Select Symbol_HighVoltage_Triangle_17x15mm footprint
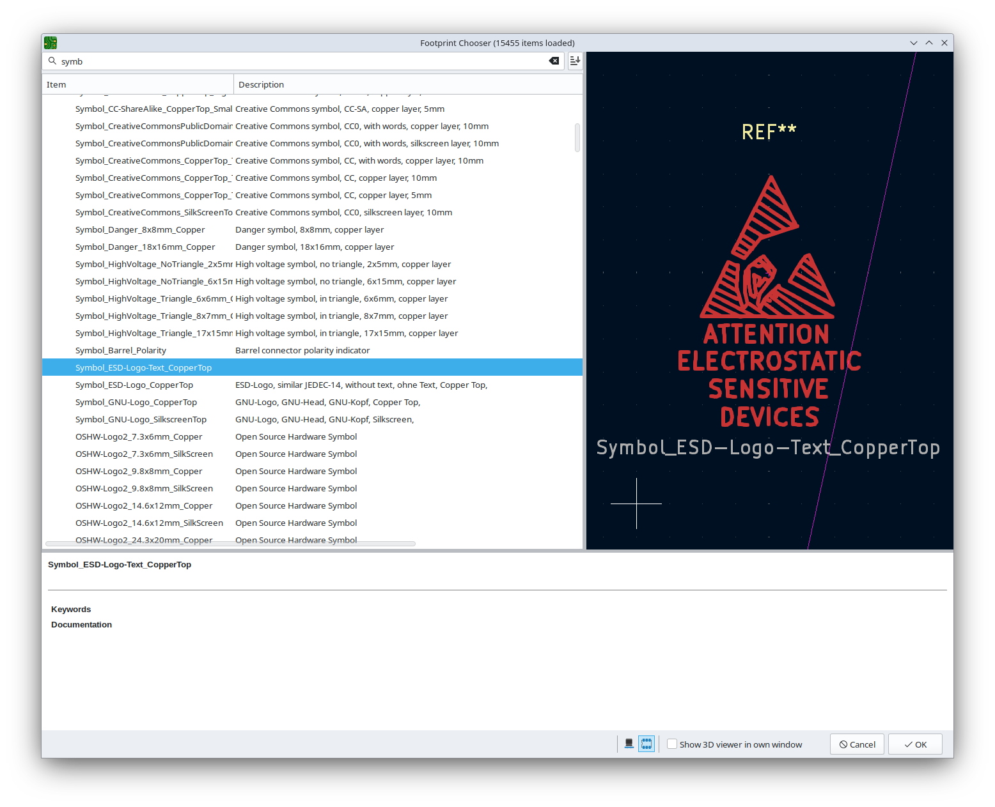Screen dimensions: 995x807 point(312,333)
